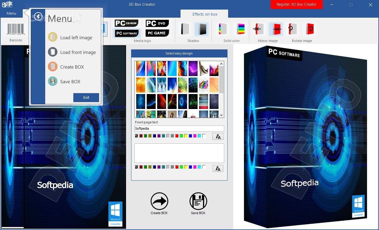Open font dialog for front page text
The image size is (379, 230).
point(218,137)
